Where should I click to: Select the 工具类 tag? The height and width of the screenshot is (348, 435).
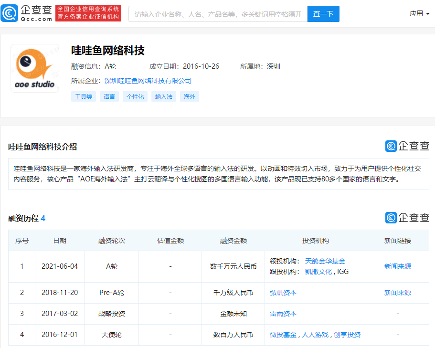click(84, 96)
